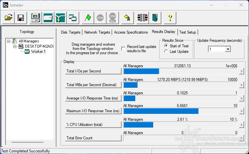Click the % CPU Utilization (total) button
The height and width of the screenshot is (154, 249).
coord(93,125)
